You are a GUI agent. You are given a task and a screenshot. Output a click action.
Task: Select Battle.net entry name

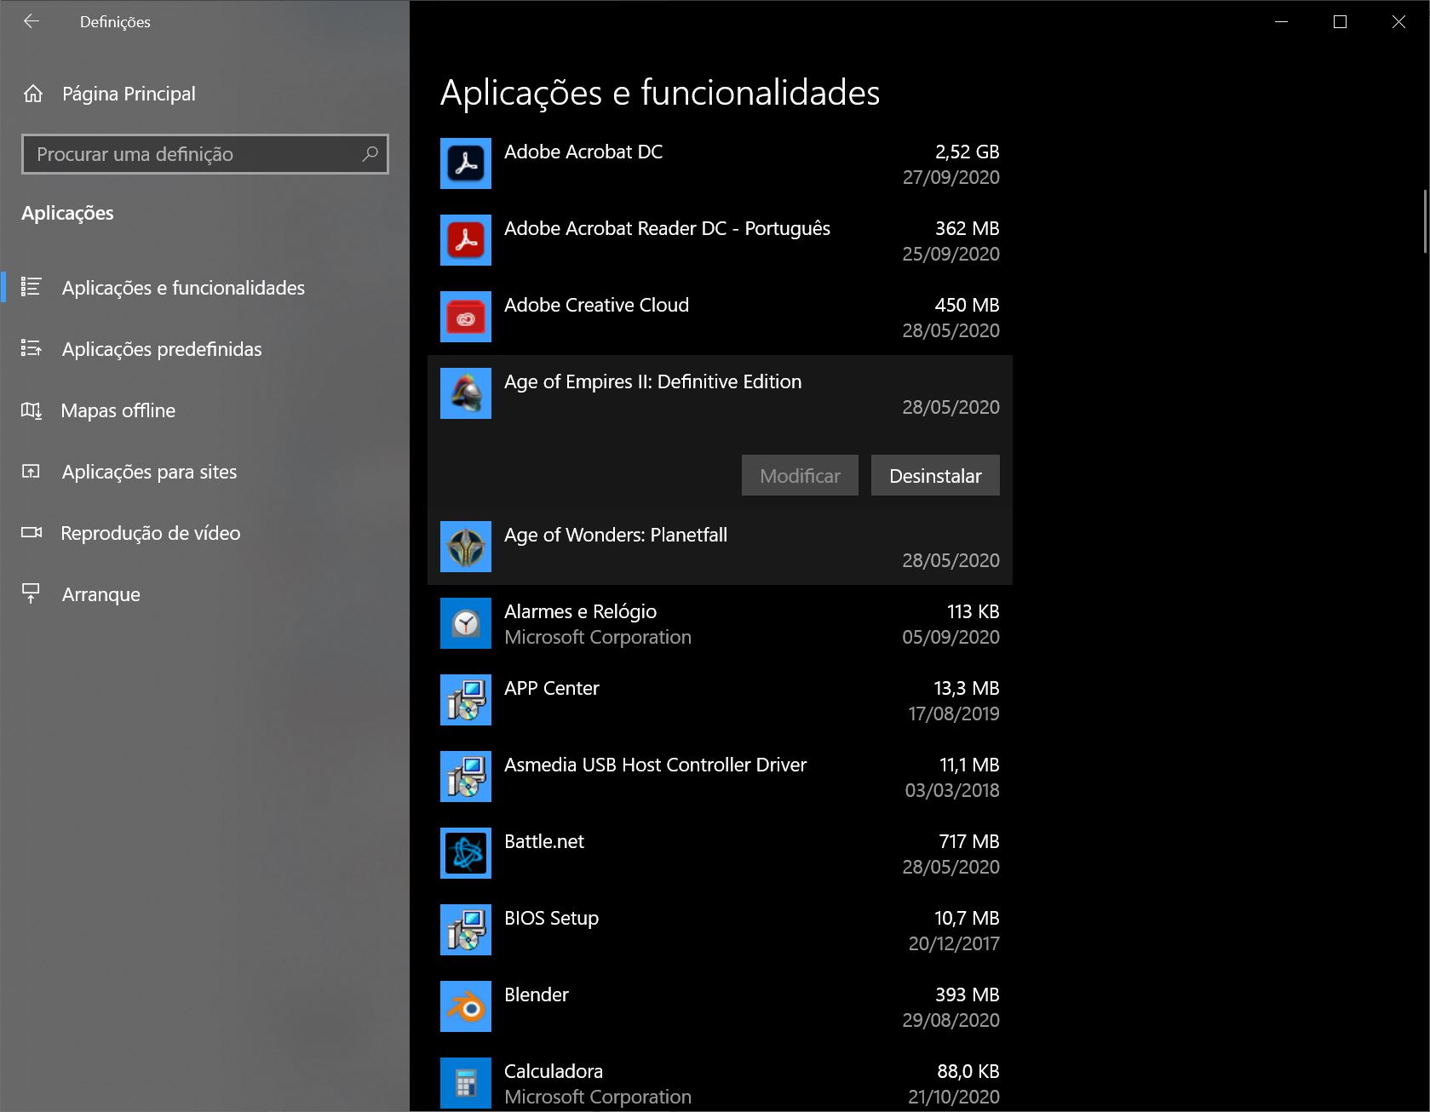544,841
